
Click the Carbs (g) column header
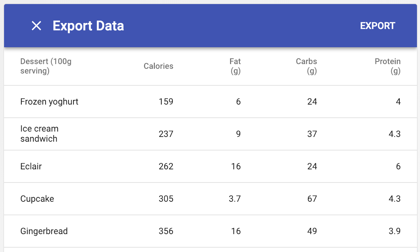click(x=306, y=66)
